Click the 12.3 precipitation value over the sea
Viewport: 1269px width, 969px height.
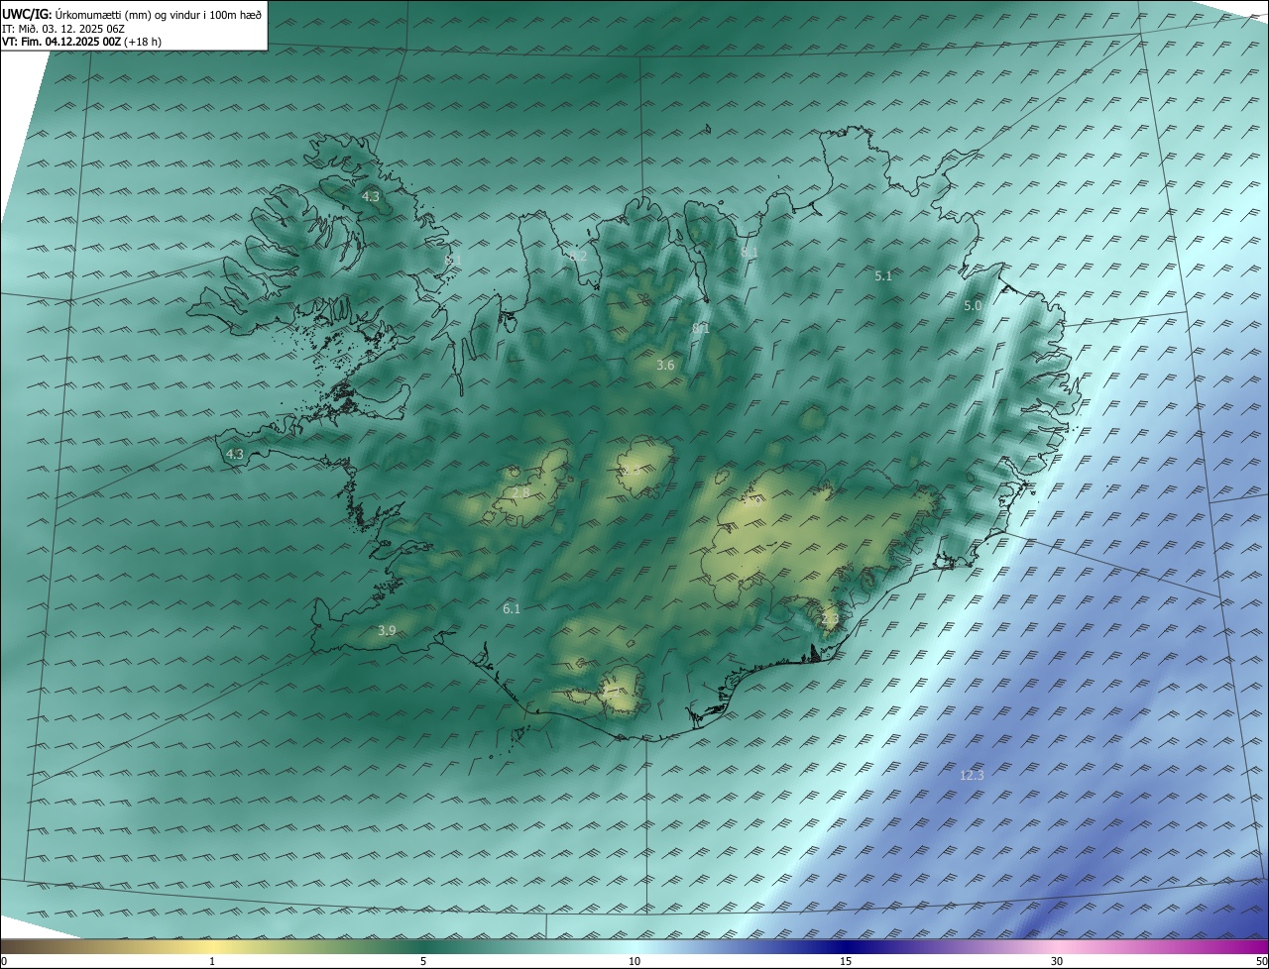click(972, 775)
